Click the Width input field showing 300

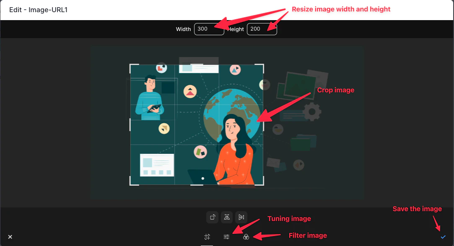pos(209,29)
